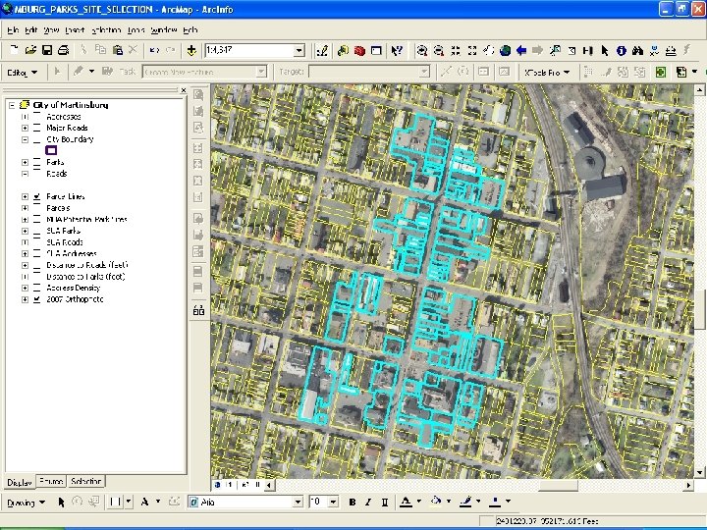Click the Bold text formatting icon
Viewport: 707px width, 530px height.
point(353,503)
